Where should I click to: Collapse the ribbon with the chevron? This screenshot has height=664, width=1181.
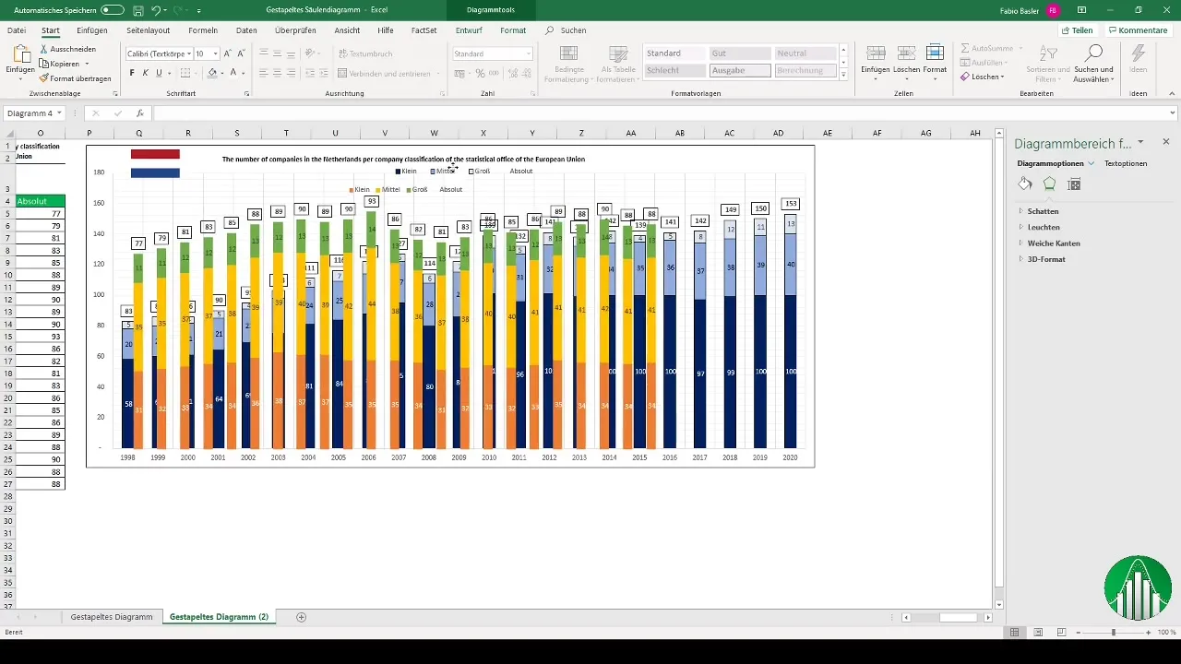pyautogui.click(x=1173, y=94)
